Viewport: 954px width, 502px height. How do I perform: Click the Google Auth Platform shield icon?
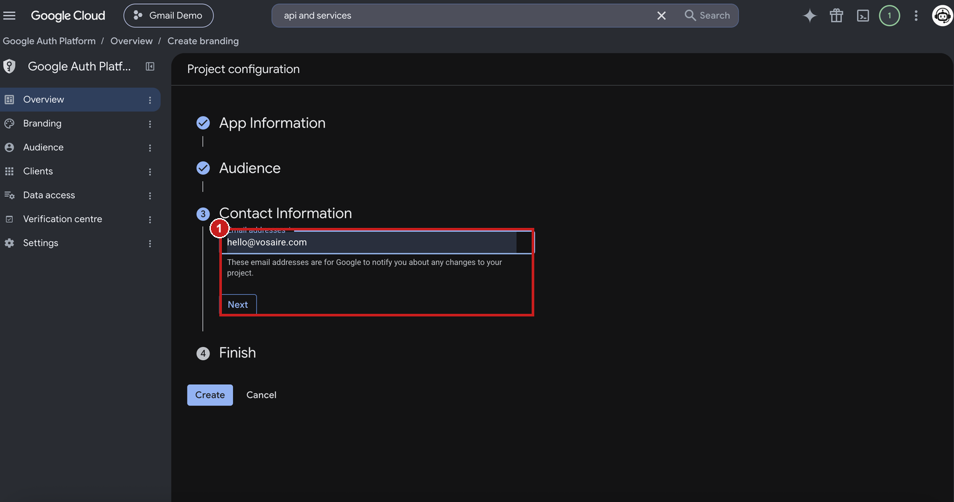pyautogui.click(x=10, y=66)
